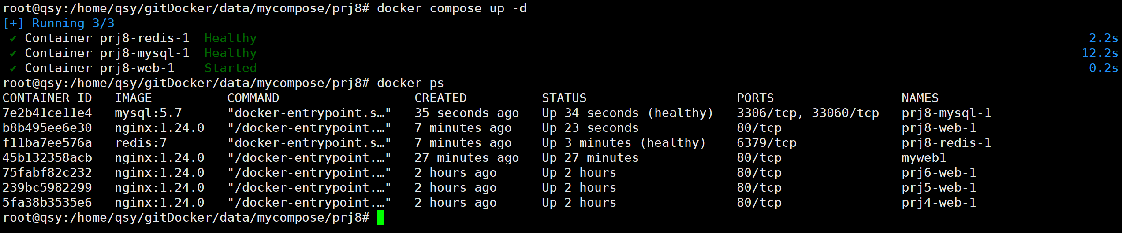Click the 6379/tcp port entry
1122x233 pixels.
point(766,143)
